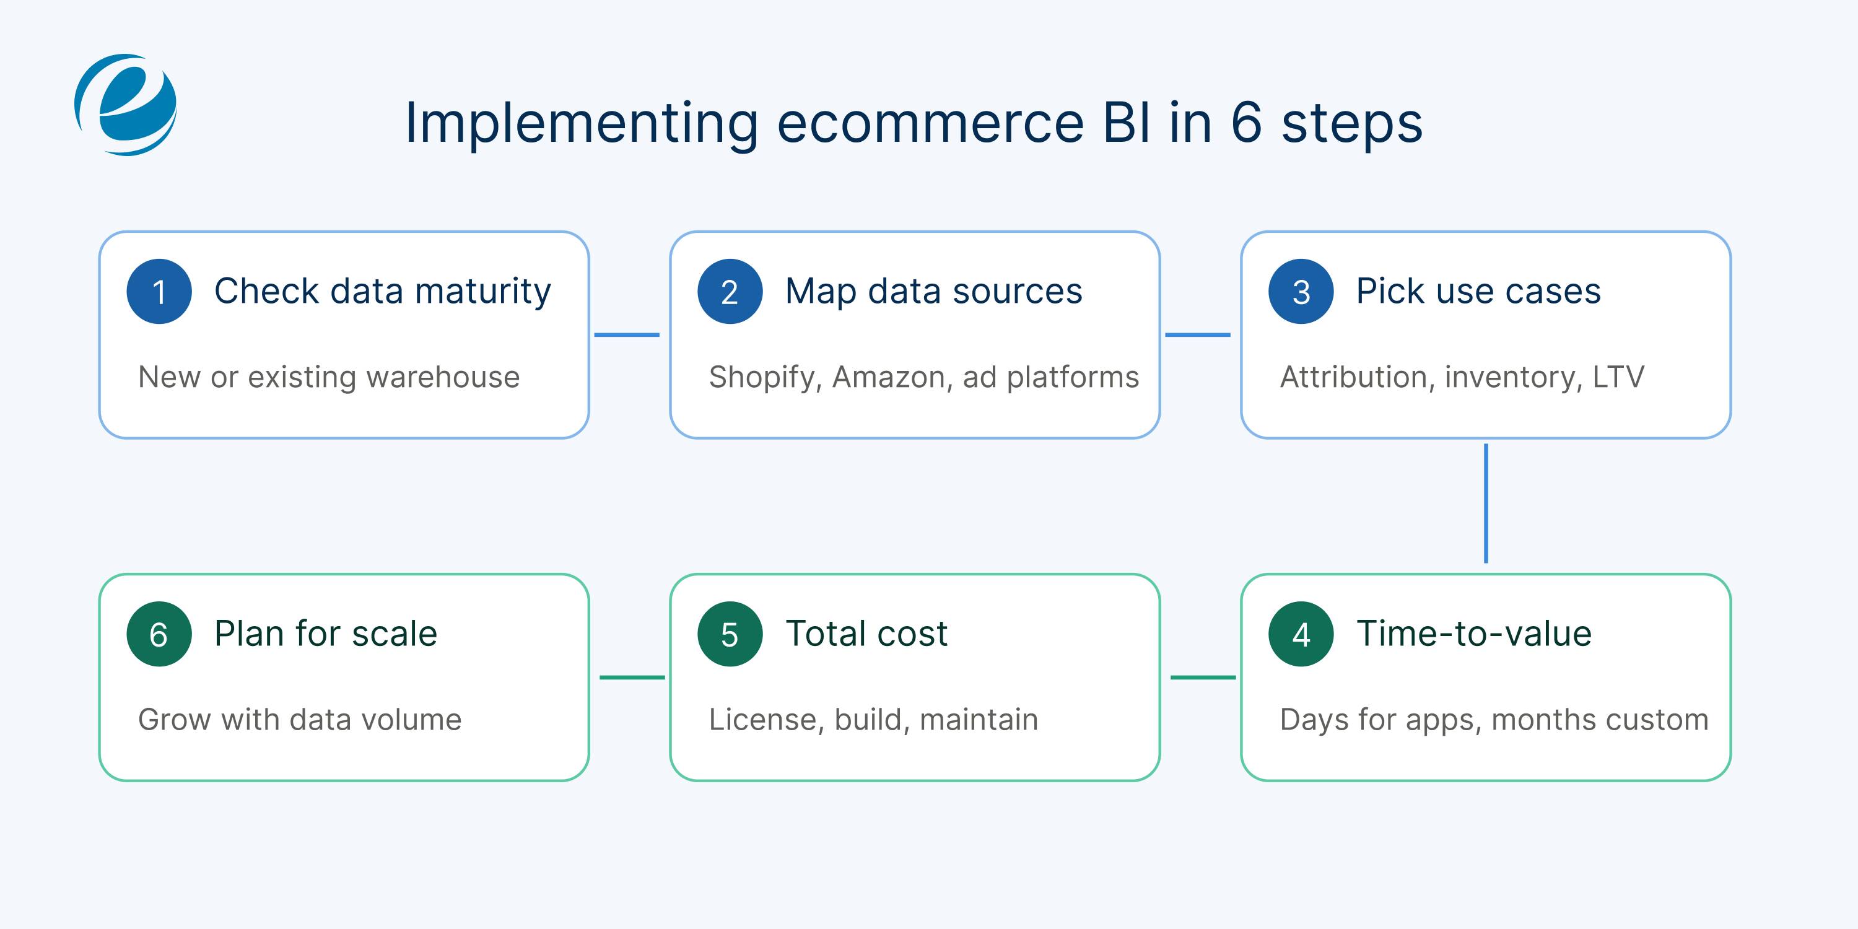The height and width of the screenshot is (929, 1858).
Task: Click the number 6 green circle badge
Action: [x=159, y=634]
